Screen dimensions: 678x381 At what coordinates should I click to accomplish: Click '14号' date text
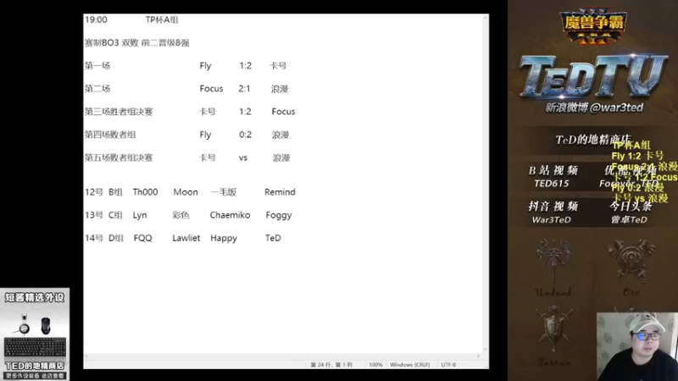pos(94,238)
